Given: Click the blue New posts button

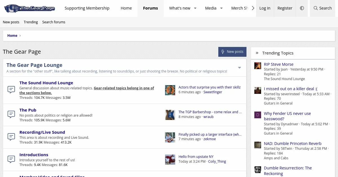Looking at the screenshot, I should (x=232, y=52).
